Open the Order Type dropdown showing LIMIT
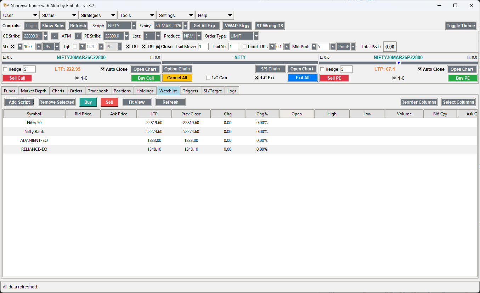The image size is (480, 293). [x=243, y=36]
